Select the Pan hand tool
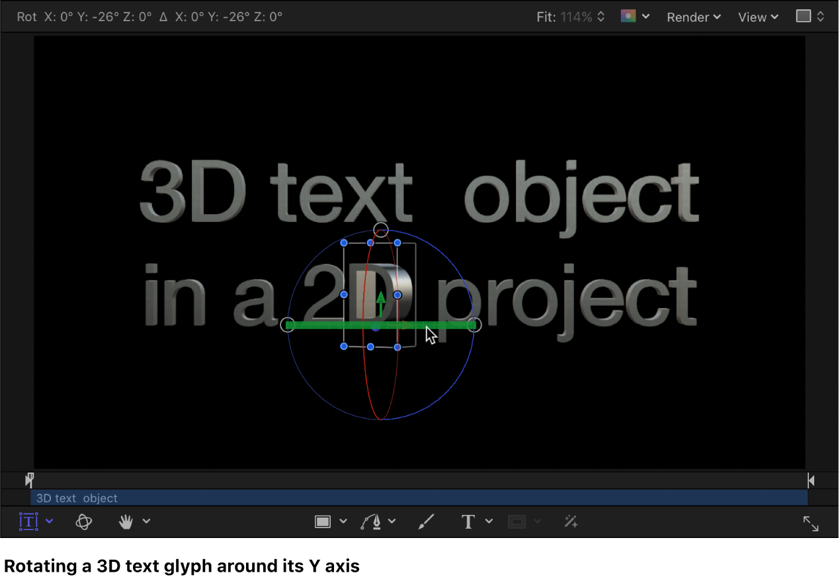Screen dimensions: 840x579 tap(126, 521)
